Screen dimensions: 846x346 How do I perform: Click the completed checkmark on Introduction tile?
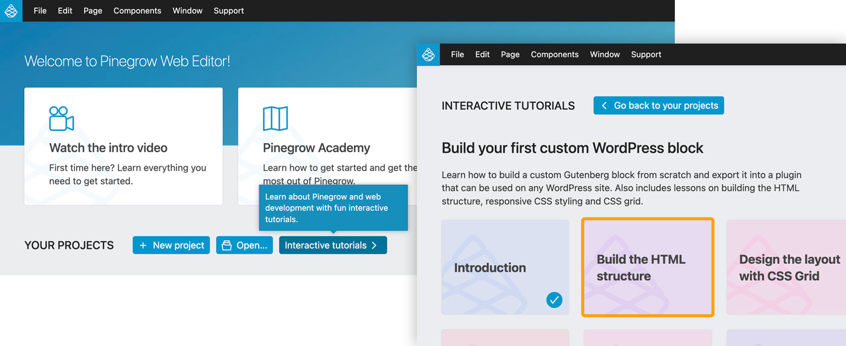point(554,300)
